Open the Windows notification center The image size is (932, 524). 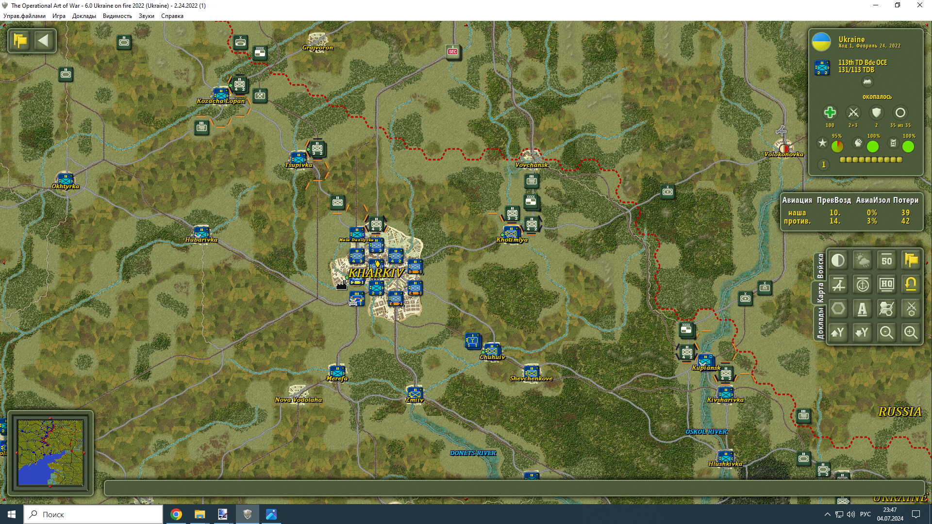click(x=916, y=514)
